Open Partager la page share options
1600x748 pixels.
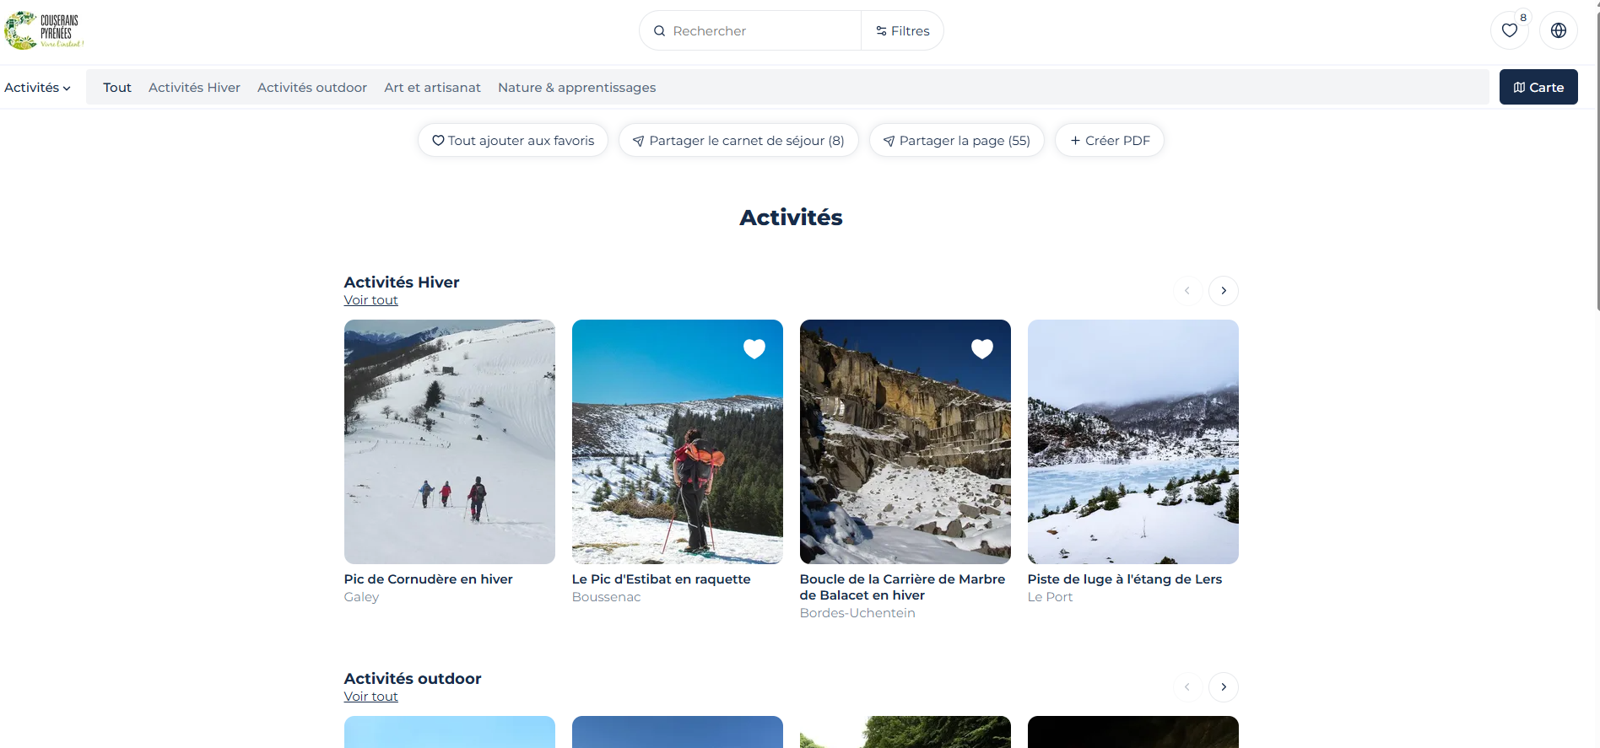click(x=956, y=141)
